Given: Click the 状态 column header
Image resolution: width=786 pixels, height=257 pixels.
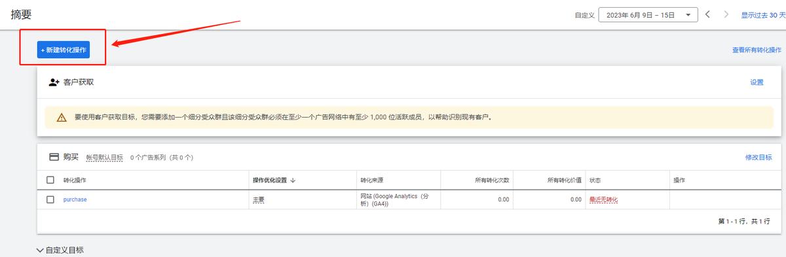Looking at the screenshot, I should (x=595, y=180).
